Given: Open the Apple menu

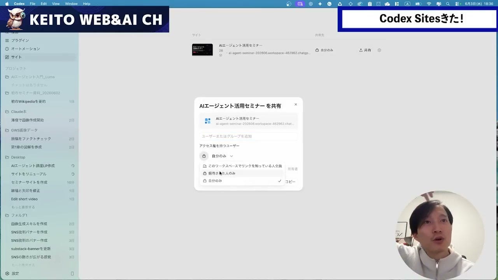Looking at the screenshot, I should (7, 3).
